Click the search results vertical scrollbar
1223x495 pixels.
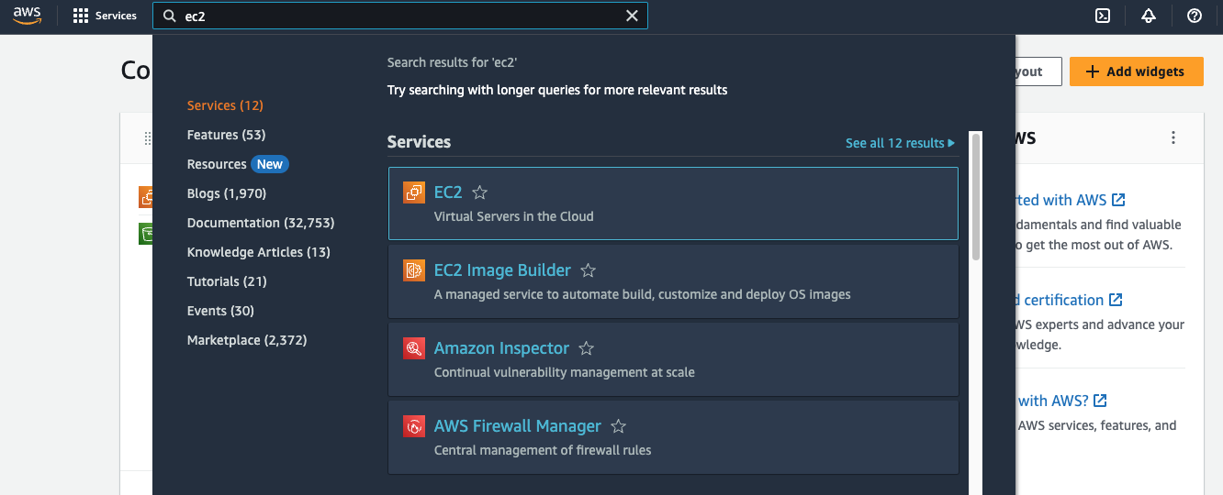click(x=975, y=197)
